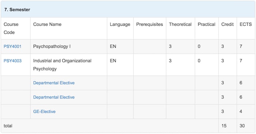Click the total row label
Image resolution: width=256 pixels, height=134 pixels.
coord(8,126)
